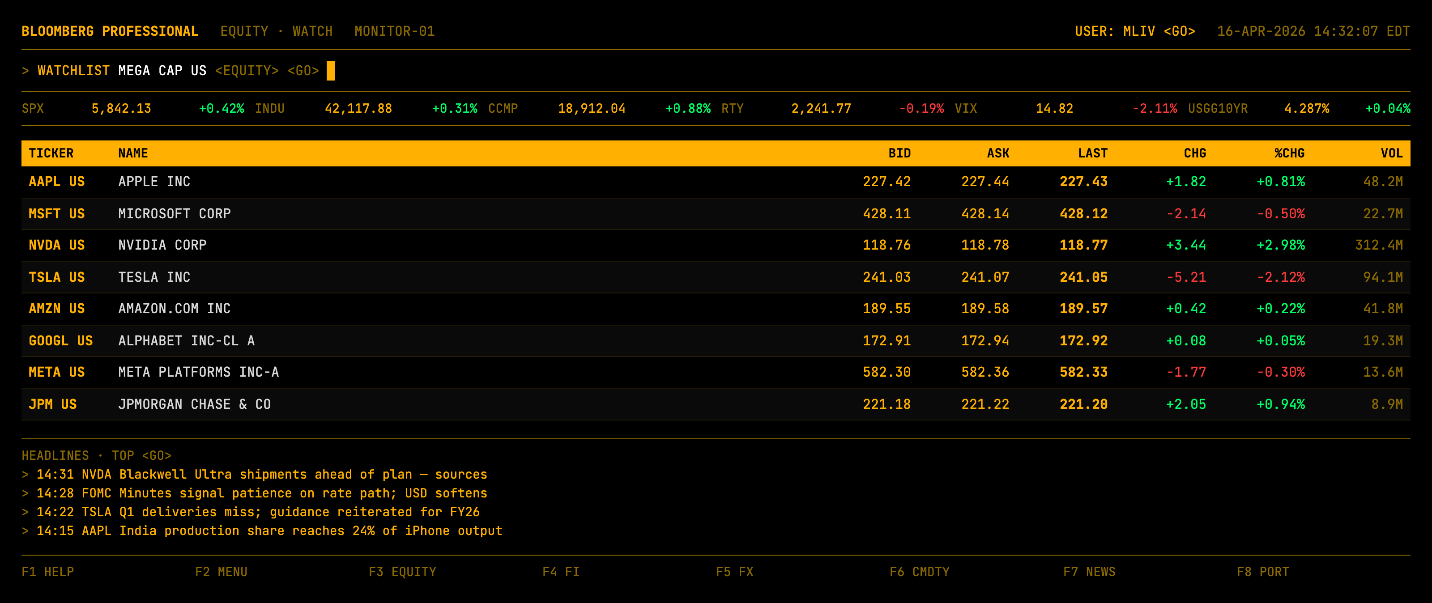
Task: Select the AAPL US ticker
Action: [57, 182]
